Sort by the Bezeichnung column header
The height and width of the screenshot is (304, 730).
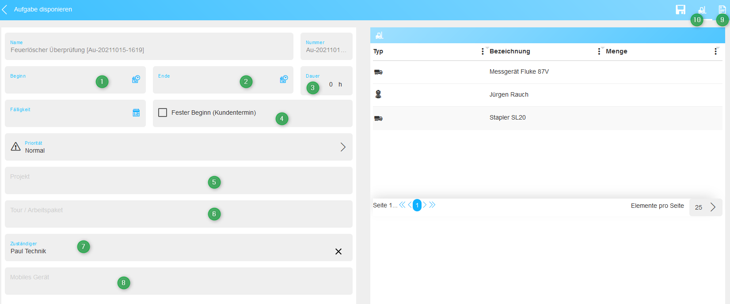(509, 51)
